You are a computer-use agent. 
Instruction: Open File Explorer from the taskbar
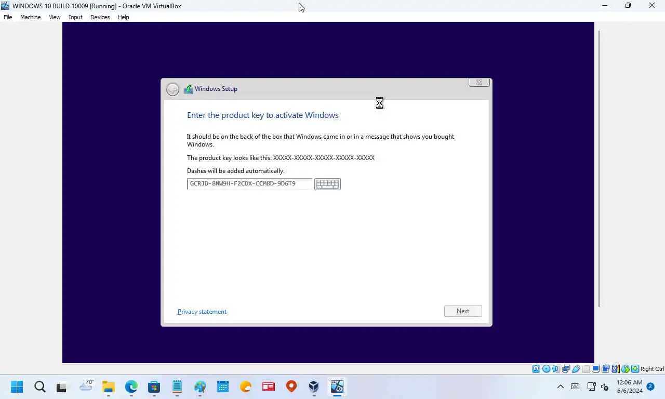coord(108,387)
